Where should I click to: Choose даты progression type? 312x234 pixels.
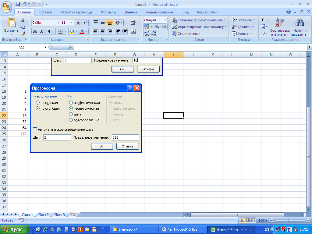coord(71,114)
